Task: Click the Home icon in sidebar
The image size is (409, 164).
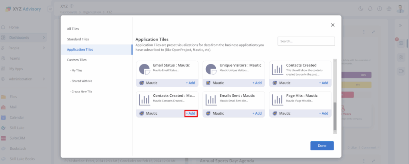Action: [4, 27]
